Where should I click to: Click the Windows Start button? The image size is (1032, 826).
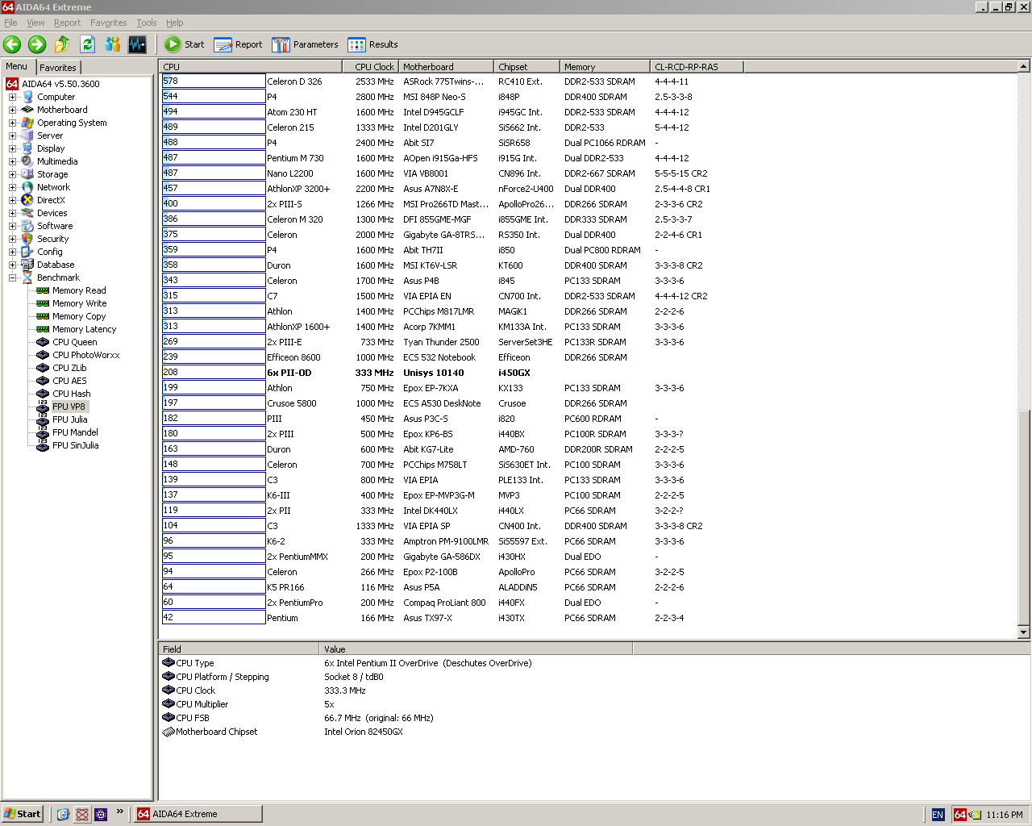(x=22, y=814)
